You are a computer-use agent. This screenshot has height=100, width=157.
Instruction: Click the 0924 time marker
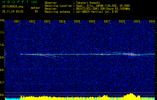(62, 21)
